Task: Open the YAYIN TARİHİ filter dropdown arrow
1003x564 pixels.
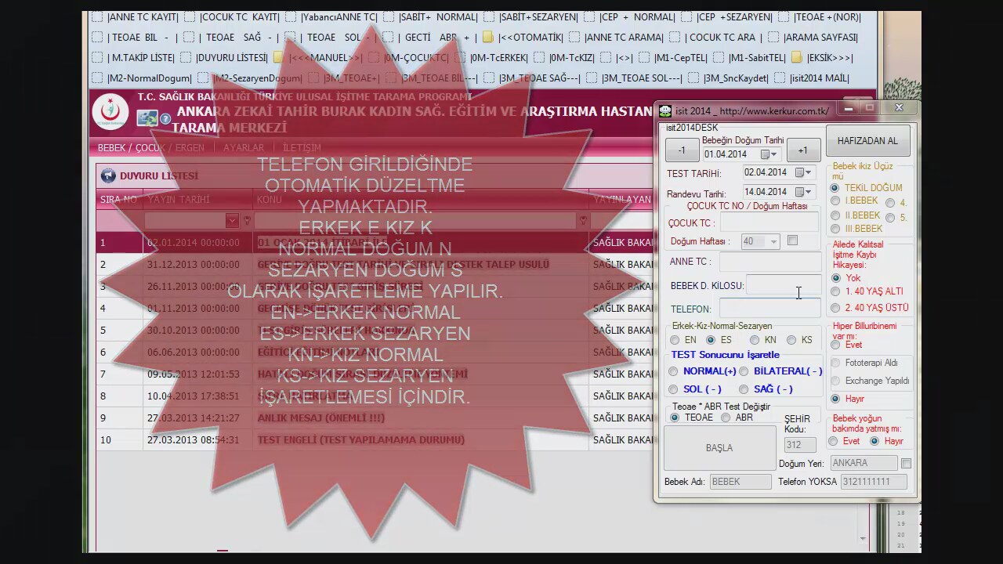Action: [x=232, y=221]
